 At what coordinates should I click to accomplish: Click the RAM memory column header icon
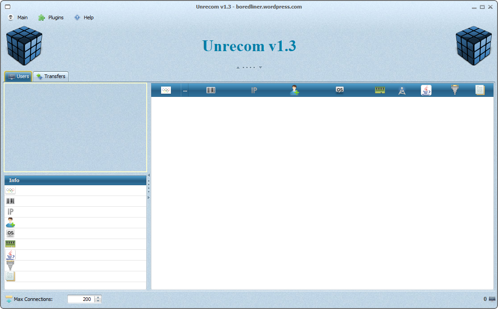click(x=380, y=90)
